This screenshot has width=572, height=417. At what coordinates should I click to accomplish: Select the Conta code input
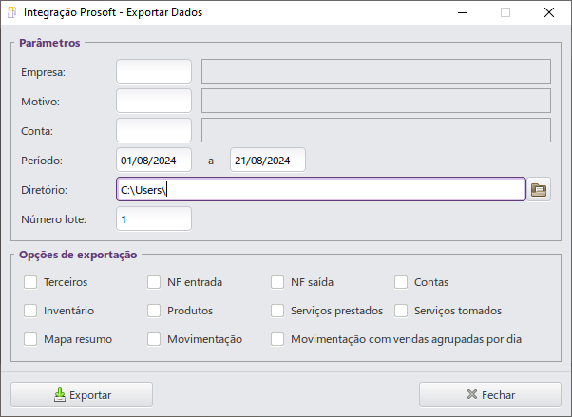pos(154,130)
